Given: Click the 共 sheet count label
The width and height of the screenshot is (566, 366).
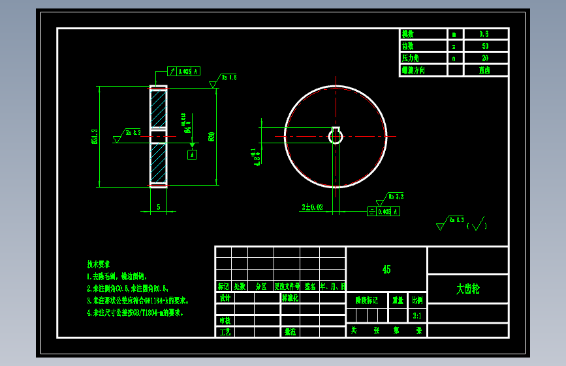Looking at the screenshot, I should [354, 330].
